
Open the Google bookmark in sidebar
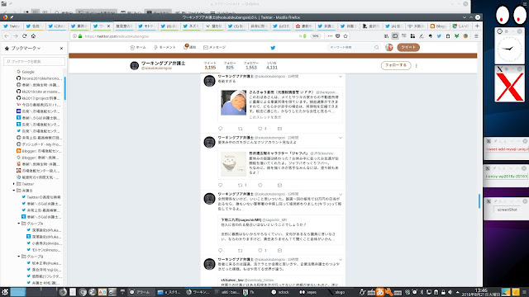tap(26, 72)
